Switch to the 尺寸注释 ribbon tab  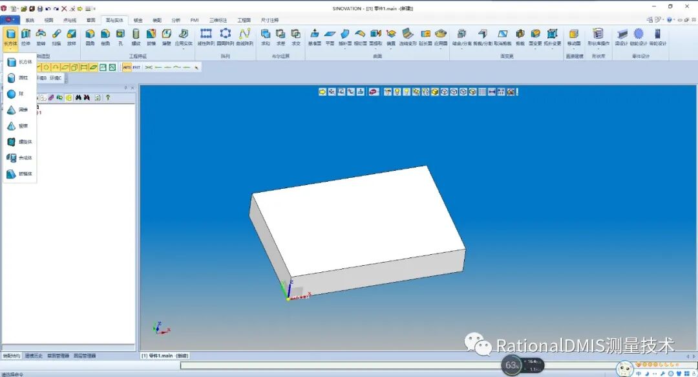click(270, 20)
